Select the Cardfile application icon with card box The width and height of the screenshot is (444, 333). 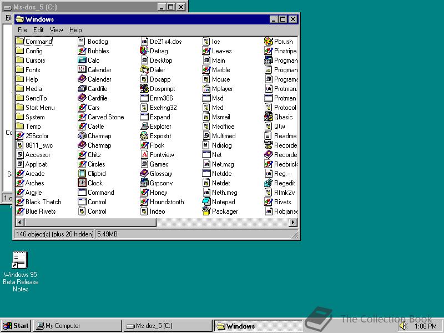82,89
